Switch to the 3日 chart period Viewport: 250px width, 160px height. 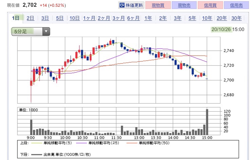point(45,18)
